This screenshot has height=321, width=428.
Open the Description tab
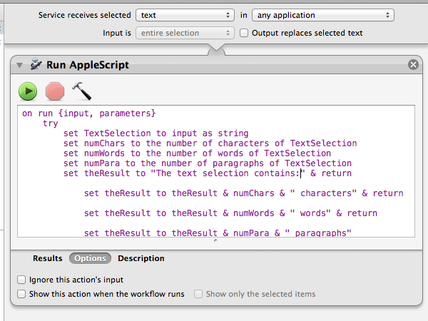(141, 258)
